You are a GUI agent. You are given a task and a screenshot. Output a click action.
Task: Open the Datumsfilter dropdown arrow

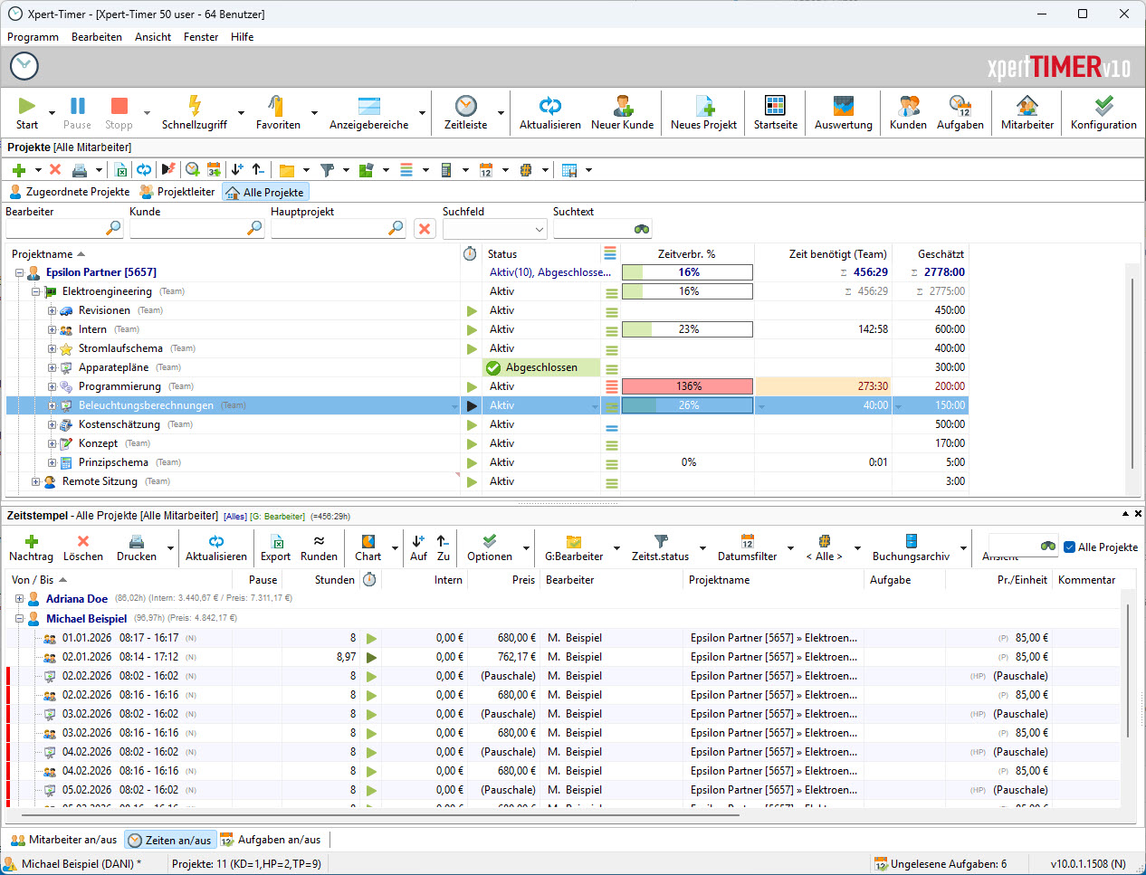(x=790, y=548)
